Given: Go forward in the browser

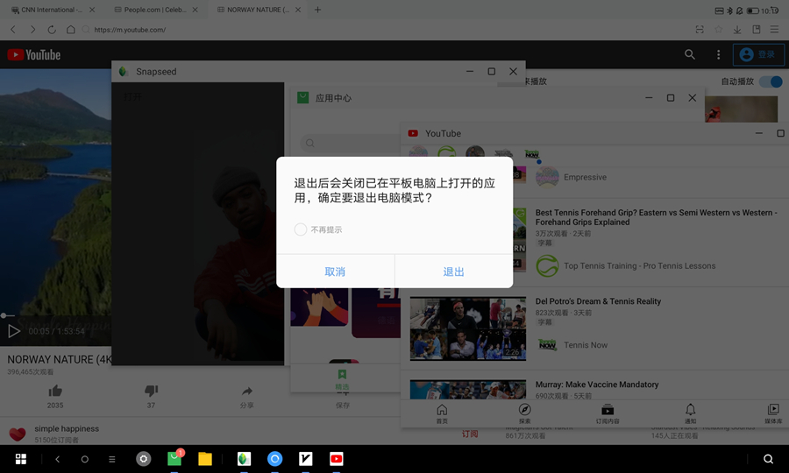Looking at the screenshot, I should 32,30.
